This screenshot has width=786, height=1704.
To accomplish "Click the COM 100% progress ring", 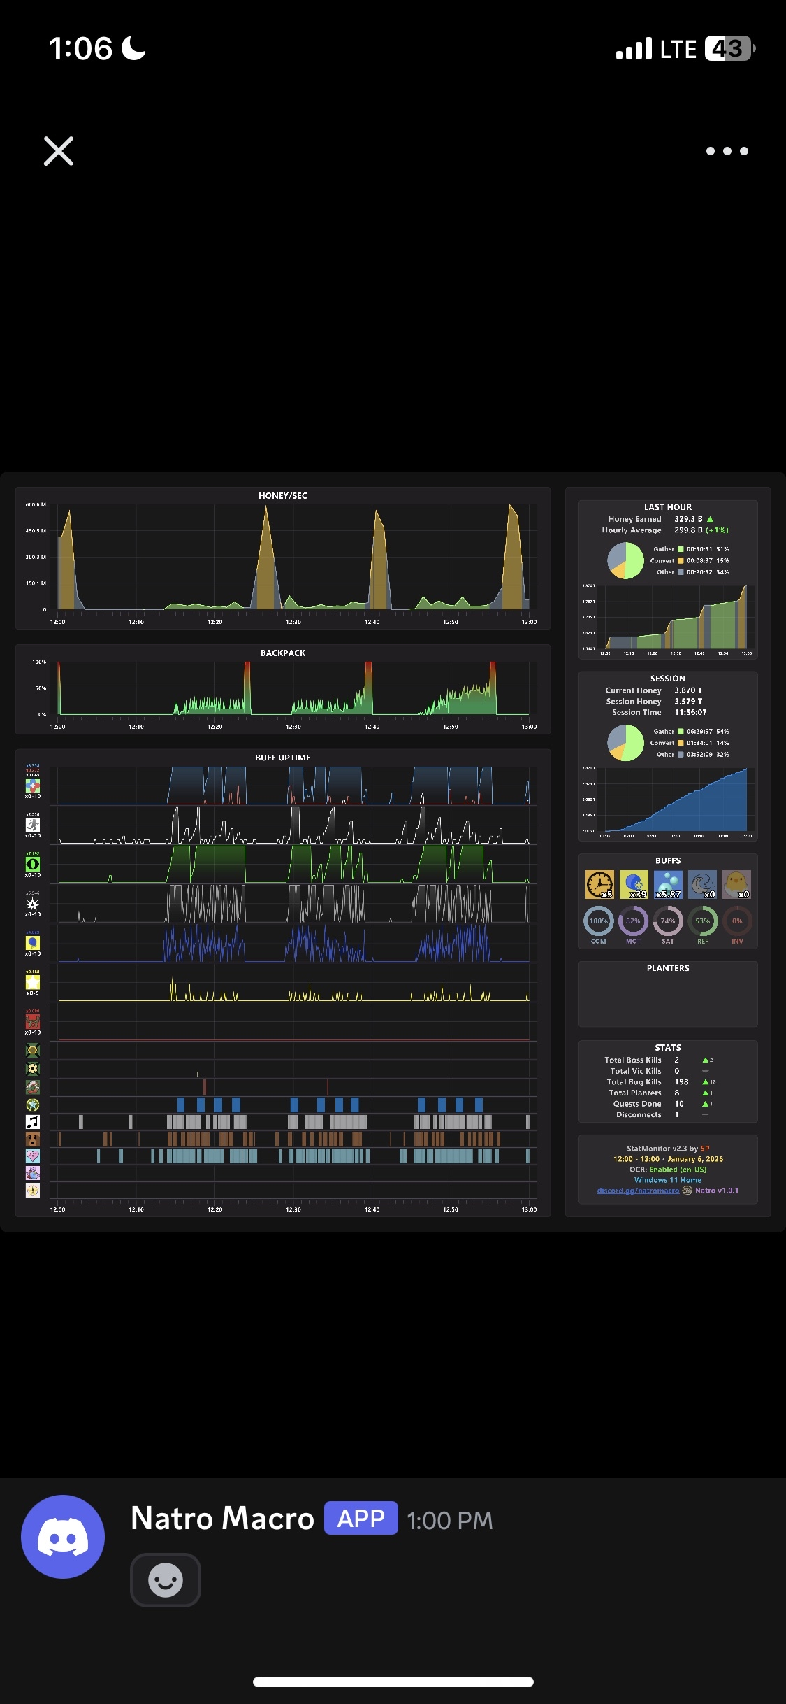I will click(599, 921).
